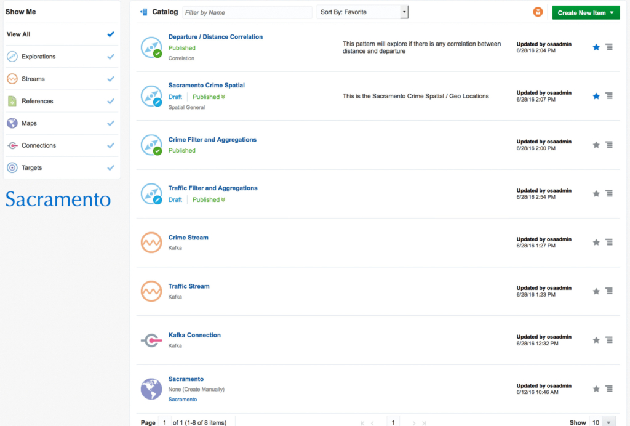Click the Kafka Connection plug icon
Screen dimensions: 630x426
(151, 340)
